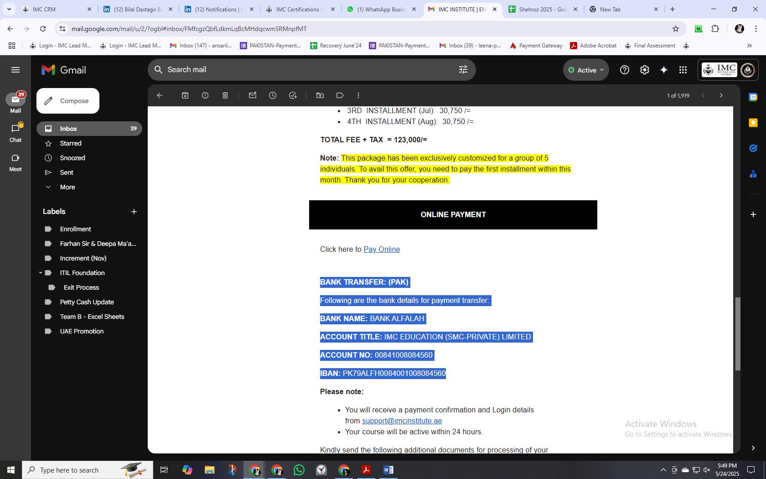Switch to Shehroz 2025 Sheets tab

(543, 9)
